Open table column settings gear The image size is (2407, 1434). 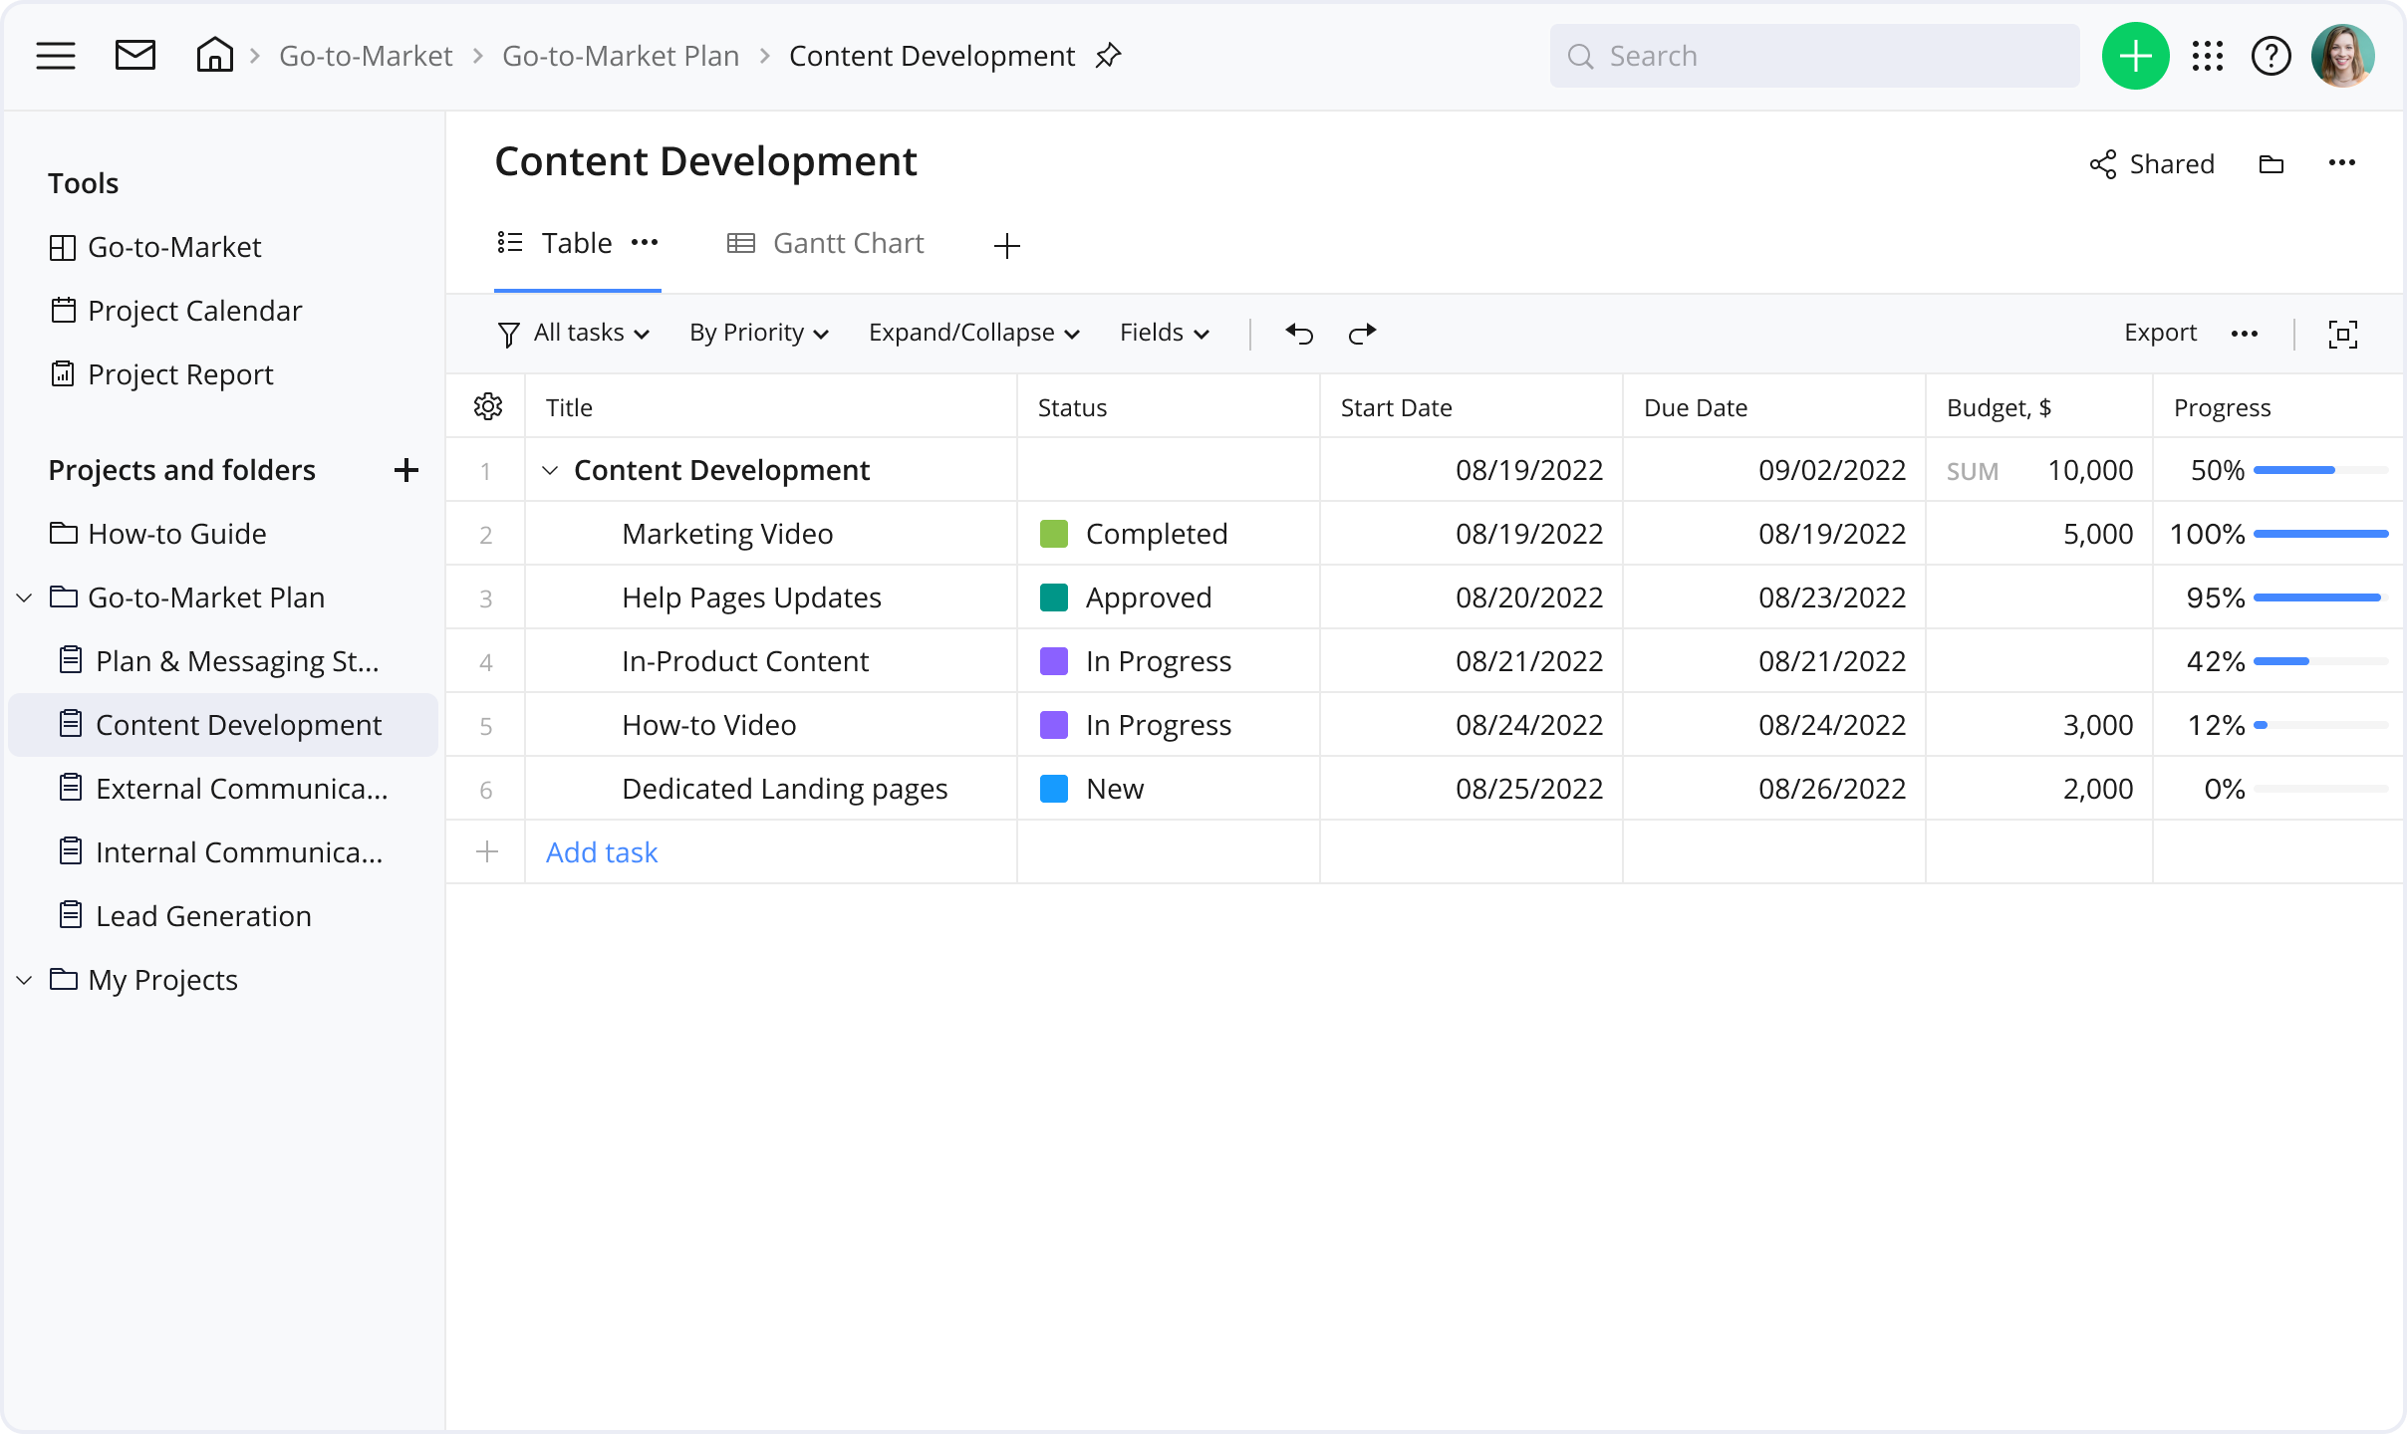(487, 406)
